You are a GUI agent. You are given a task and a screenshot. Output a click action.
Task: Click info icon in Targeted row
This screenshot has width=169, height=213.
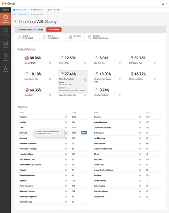click(x=66, y=117)
